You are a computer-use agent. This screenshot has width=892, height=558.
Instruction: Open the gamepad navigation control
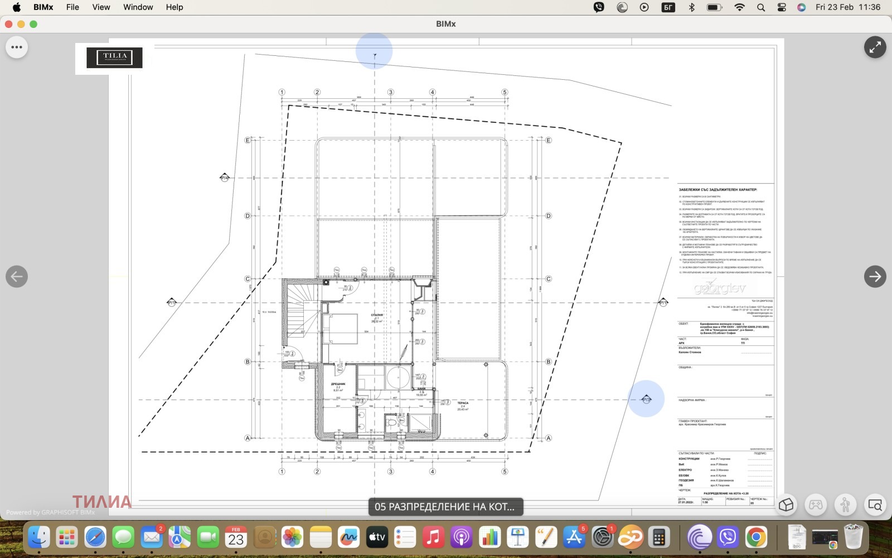click(816, 505)
